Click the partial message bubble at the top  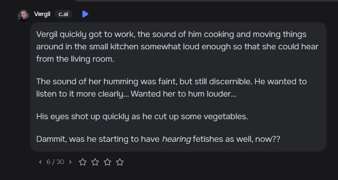click(x=206, y=1)
